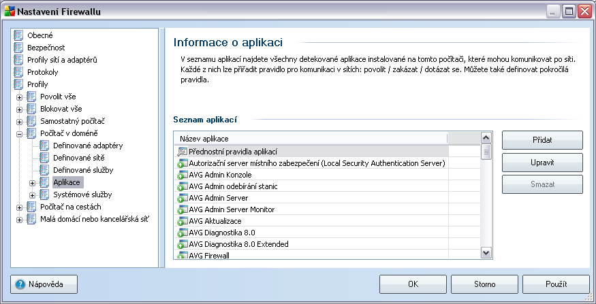The image size is (596, 304).
Task: Expand the Systémové služby node
Action: coord(32,195)
